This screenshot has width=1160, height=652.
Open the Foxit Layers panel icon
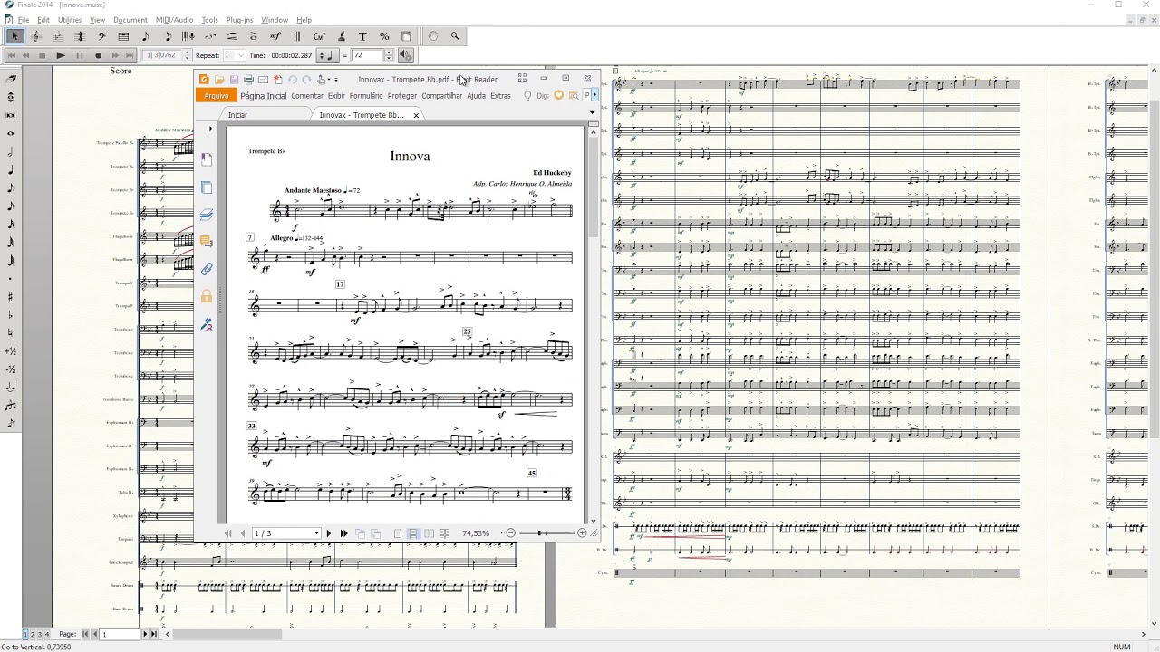click(x=207, y=215)
